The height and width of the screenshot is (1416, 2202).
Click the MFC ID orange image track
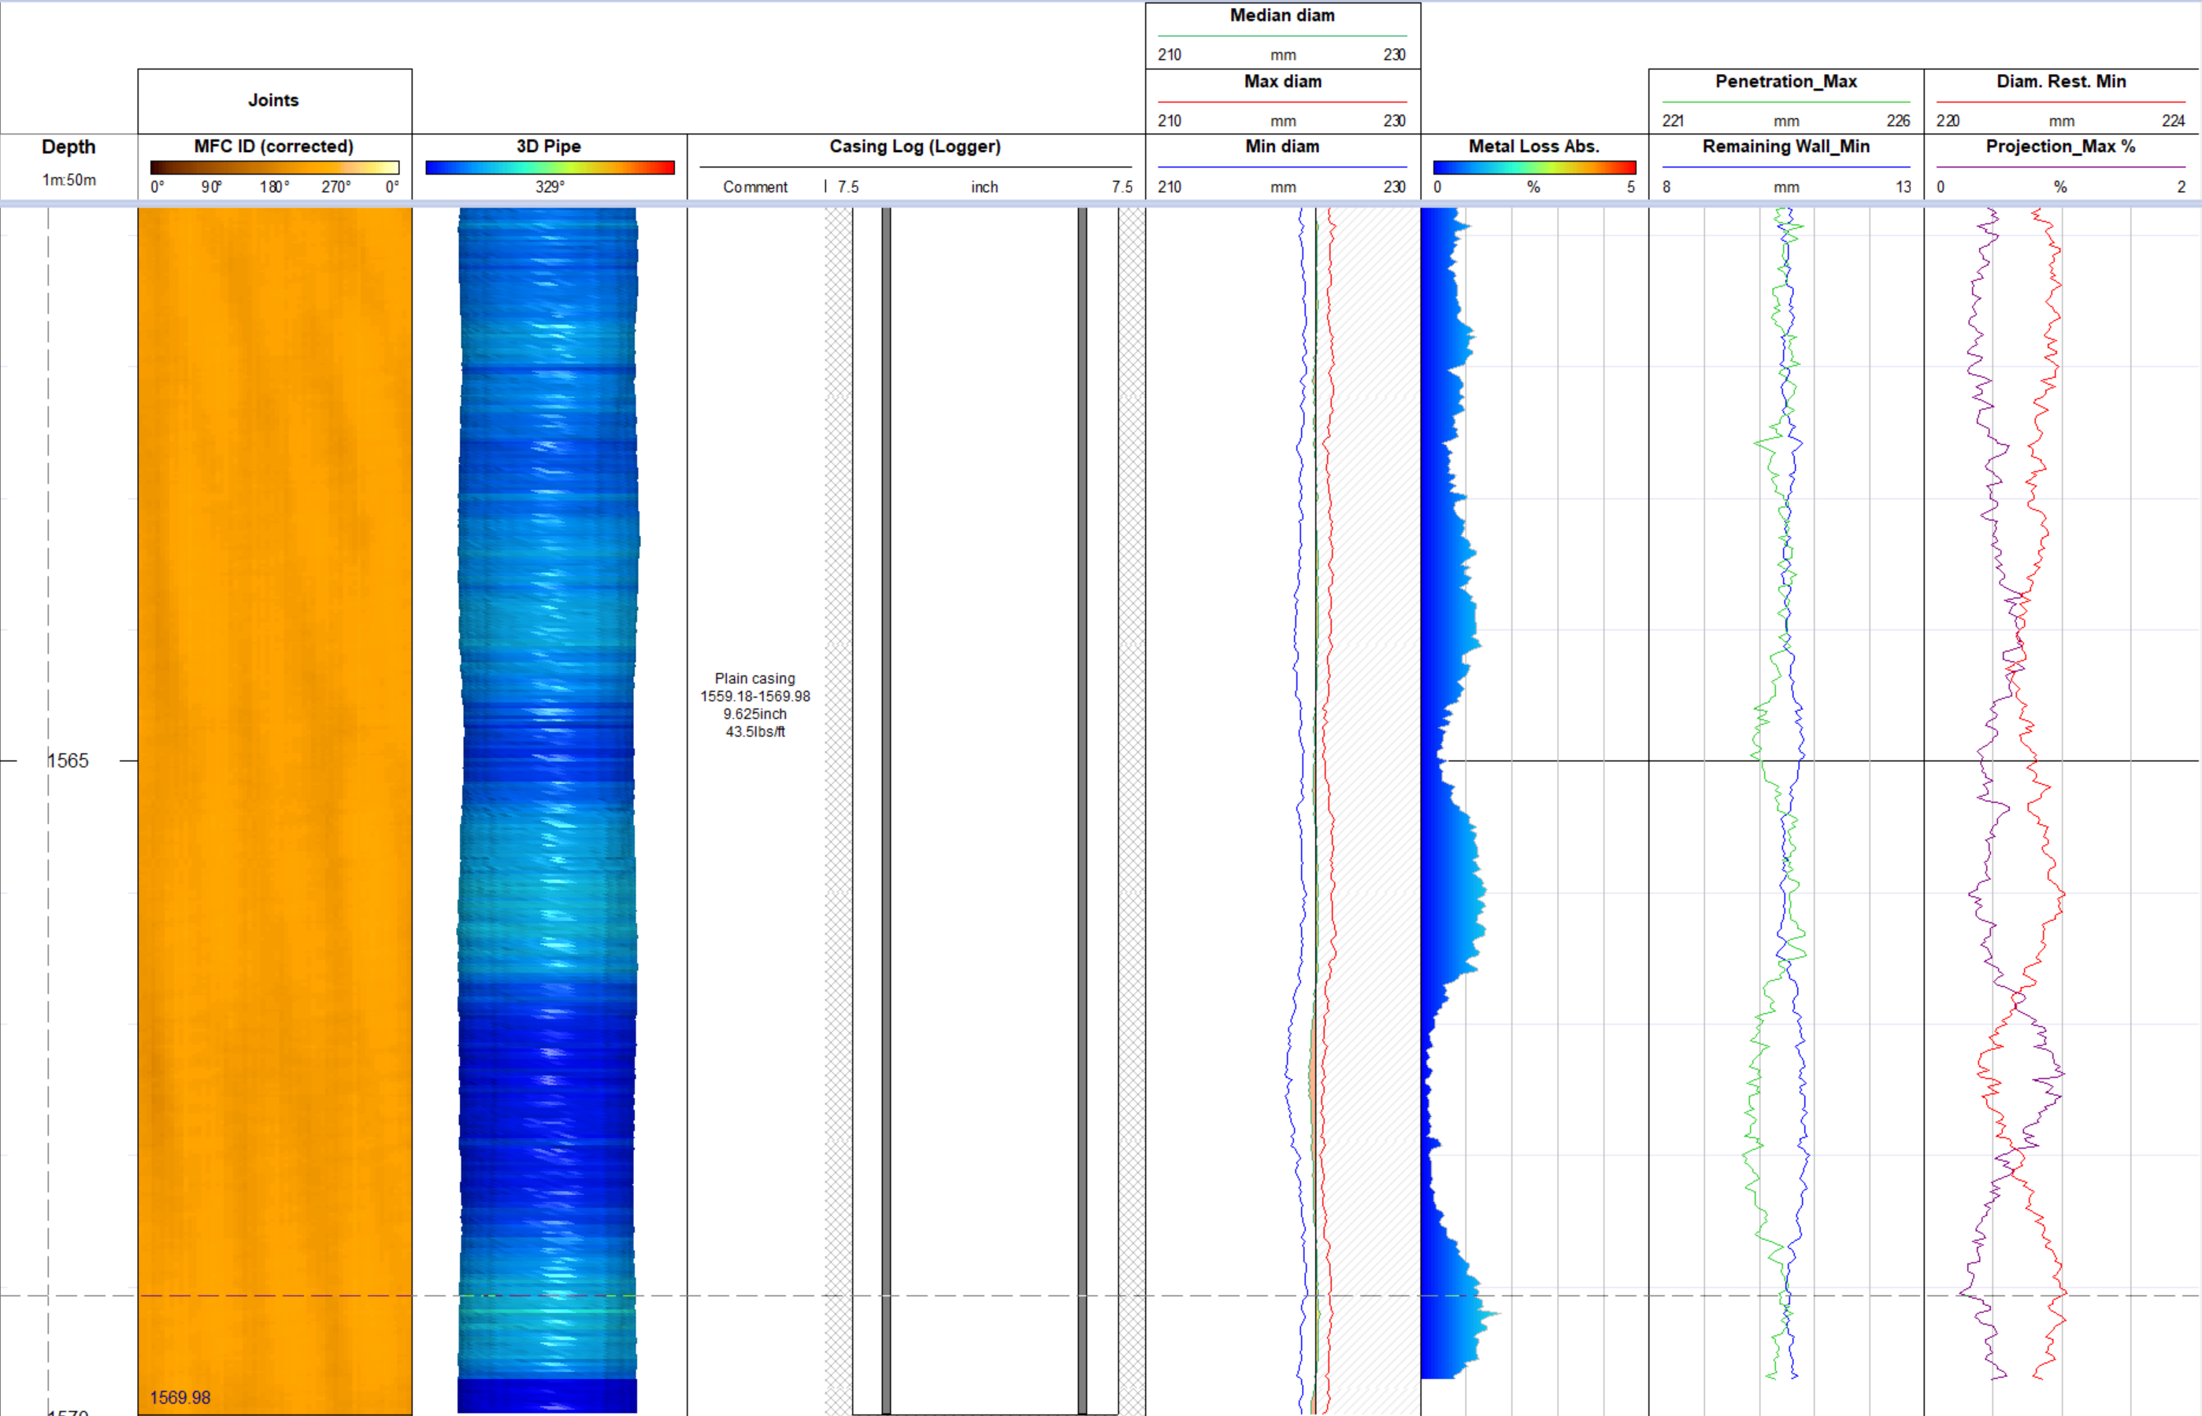click(274, 736)
